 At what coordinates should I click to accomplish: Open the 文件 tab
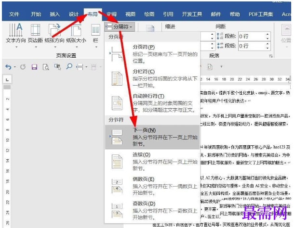[x=14, y=14]
